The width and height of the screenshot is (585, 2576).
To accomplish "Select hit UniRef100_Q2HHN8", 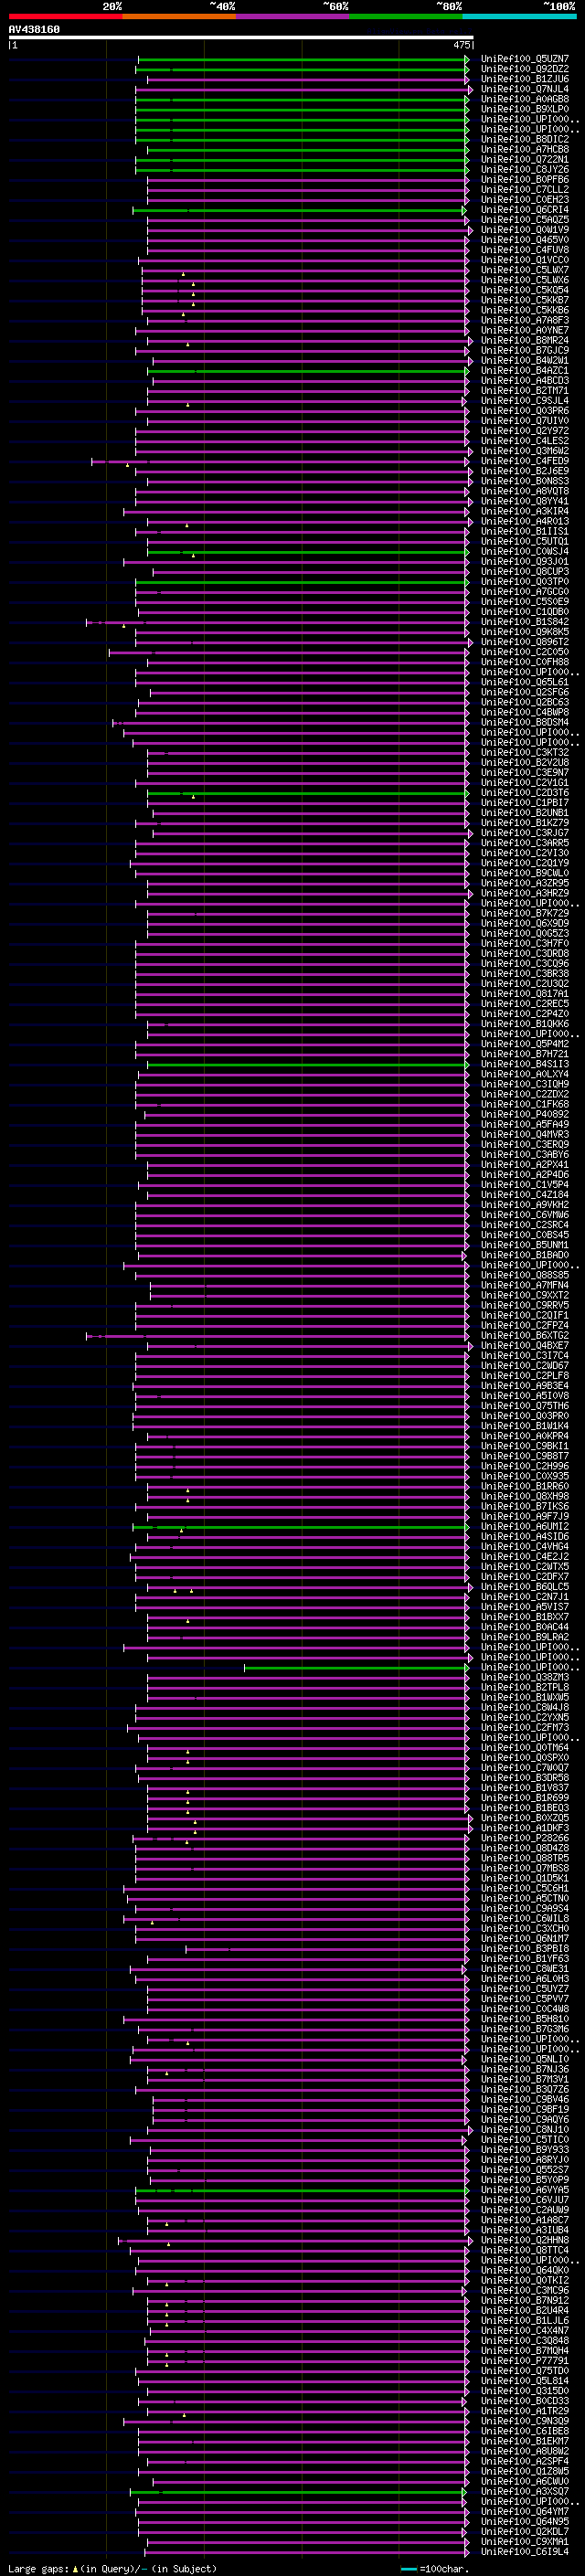I will 525,2241.
